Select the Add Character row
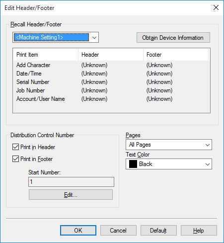 pyautogui.click(x=111, y=65)
